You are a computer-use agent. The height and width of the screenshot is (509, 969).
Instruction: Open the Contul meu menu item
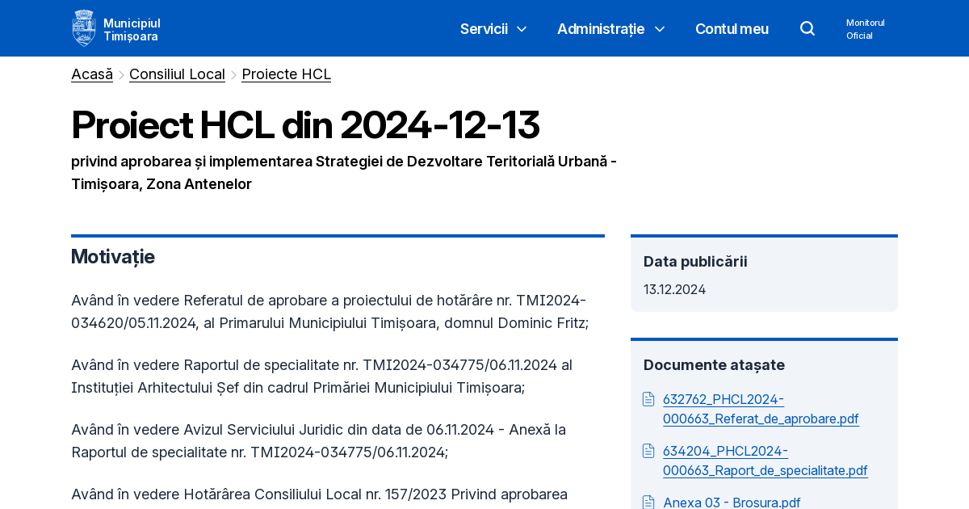point(732,28)
